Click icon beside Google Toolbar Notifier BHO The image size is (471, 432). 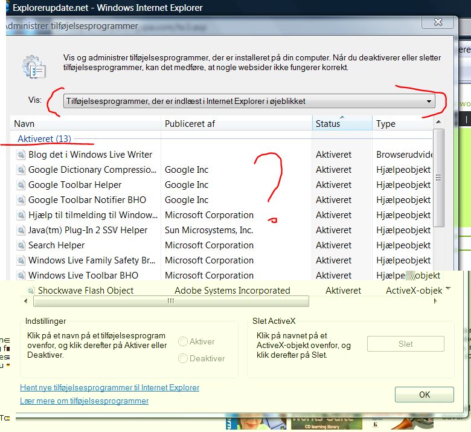[21, 200]
